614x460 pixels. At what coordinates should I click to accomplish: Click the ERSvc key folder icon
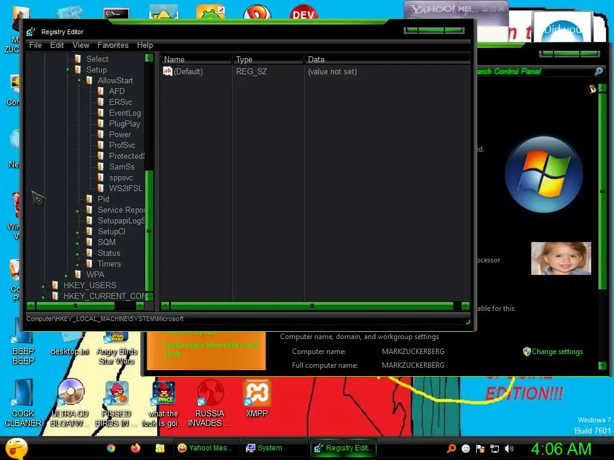point(101,102)
